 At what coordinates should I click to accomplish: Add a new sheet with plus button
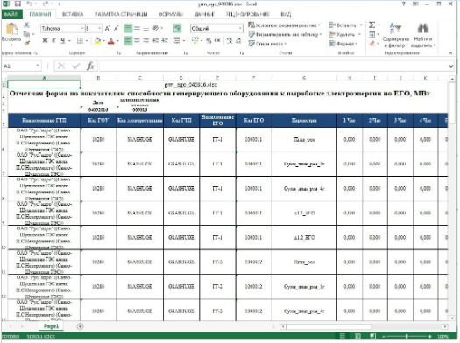(x=80, y=326)
